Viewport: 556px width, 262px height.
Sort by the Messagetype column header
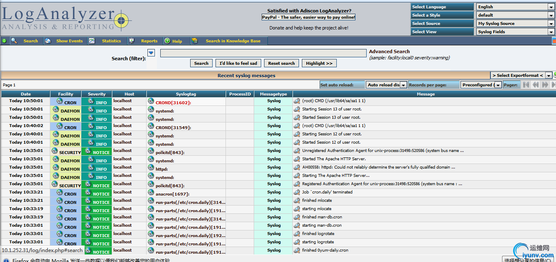point(274,94)
